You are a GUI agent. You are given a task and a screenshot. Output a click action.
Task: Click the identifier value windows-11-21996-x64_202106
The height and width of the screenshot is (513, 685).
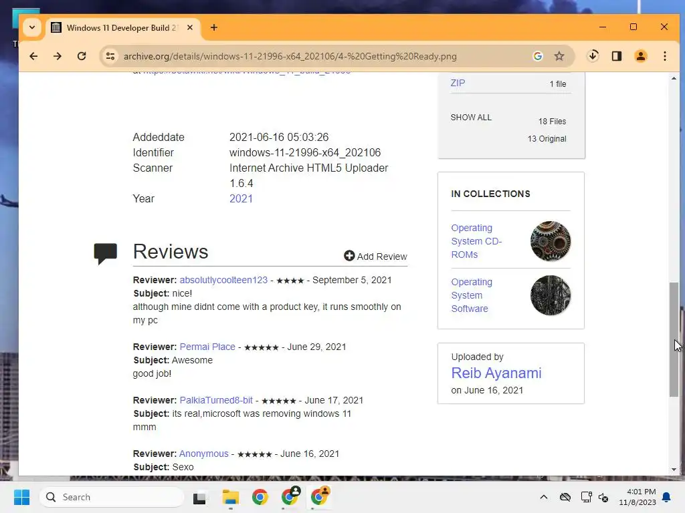click(305, 152)
